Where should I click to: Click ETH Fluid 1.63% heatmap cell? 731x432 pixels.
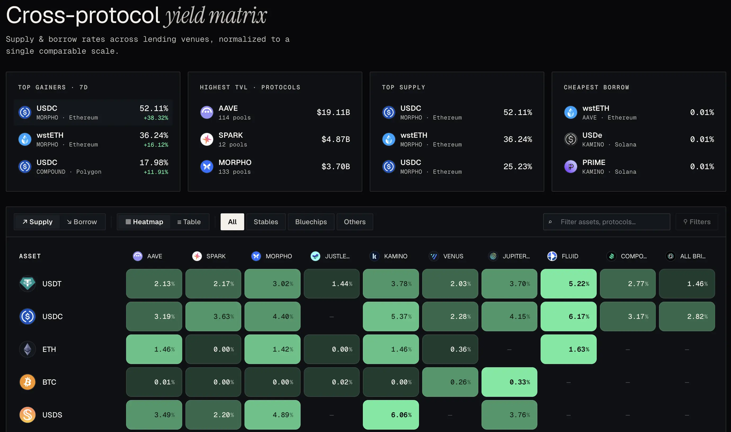[569, 349]
